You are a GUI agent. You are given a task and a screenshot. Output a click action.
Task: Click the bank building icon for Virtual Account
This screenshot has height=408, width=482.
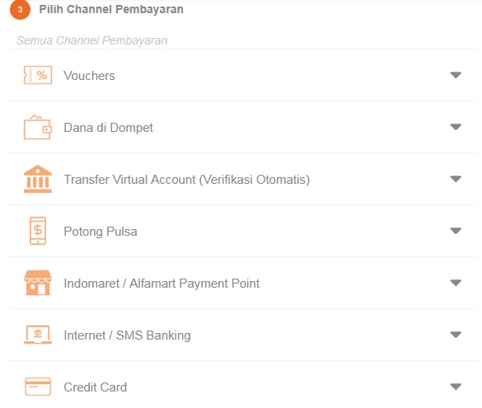38,179
